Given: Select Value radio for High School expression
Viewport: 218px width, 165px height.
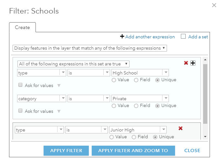Looking at the screenshot, I should [x=114, y=80].
